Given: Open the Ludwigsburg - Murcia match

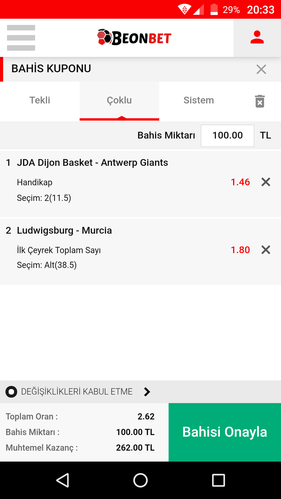Looking at the screenshot, I should (x=64, y=231).
